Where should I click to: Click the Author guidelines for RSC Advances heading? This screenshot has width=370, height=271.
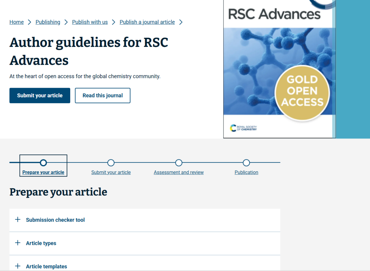[89, 51]
